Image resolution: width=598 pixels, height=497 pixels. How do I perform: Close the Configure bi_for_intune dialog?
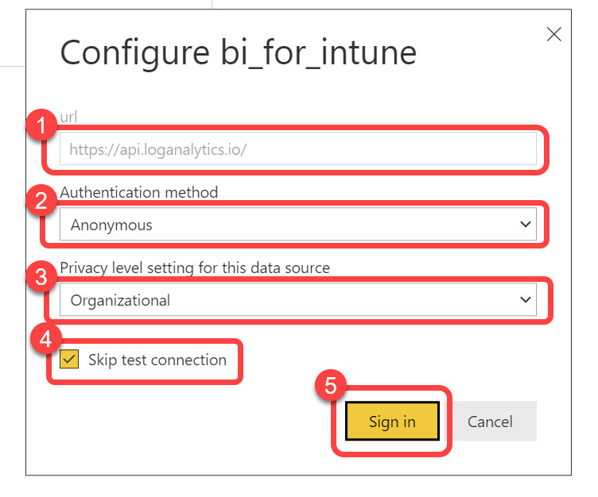point(554,34)
